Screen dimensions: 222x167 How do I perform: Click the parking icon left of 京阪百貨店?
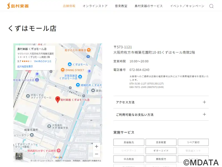(x=37, y=74)
